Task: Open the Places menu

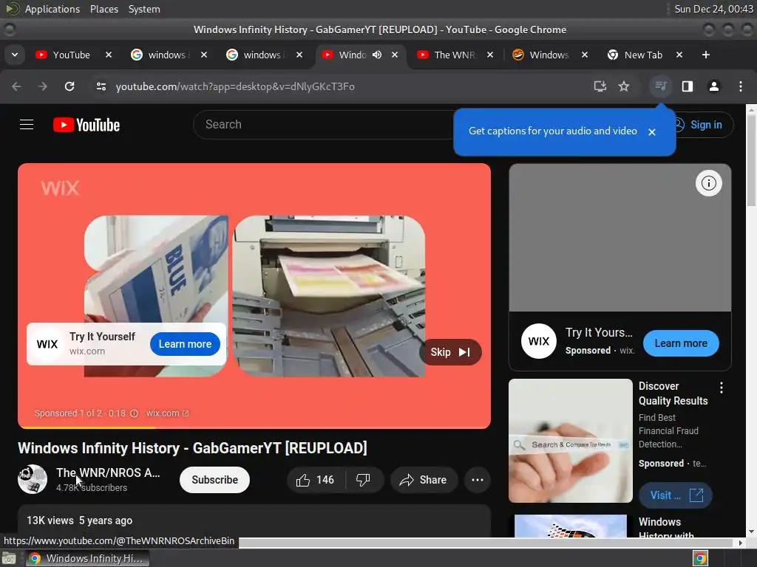Action: [103, 9]
